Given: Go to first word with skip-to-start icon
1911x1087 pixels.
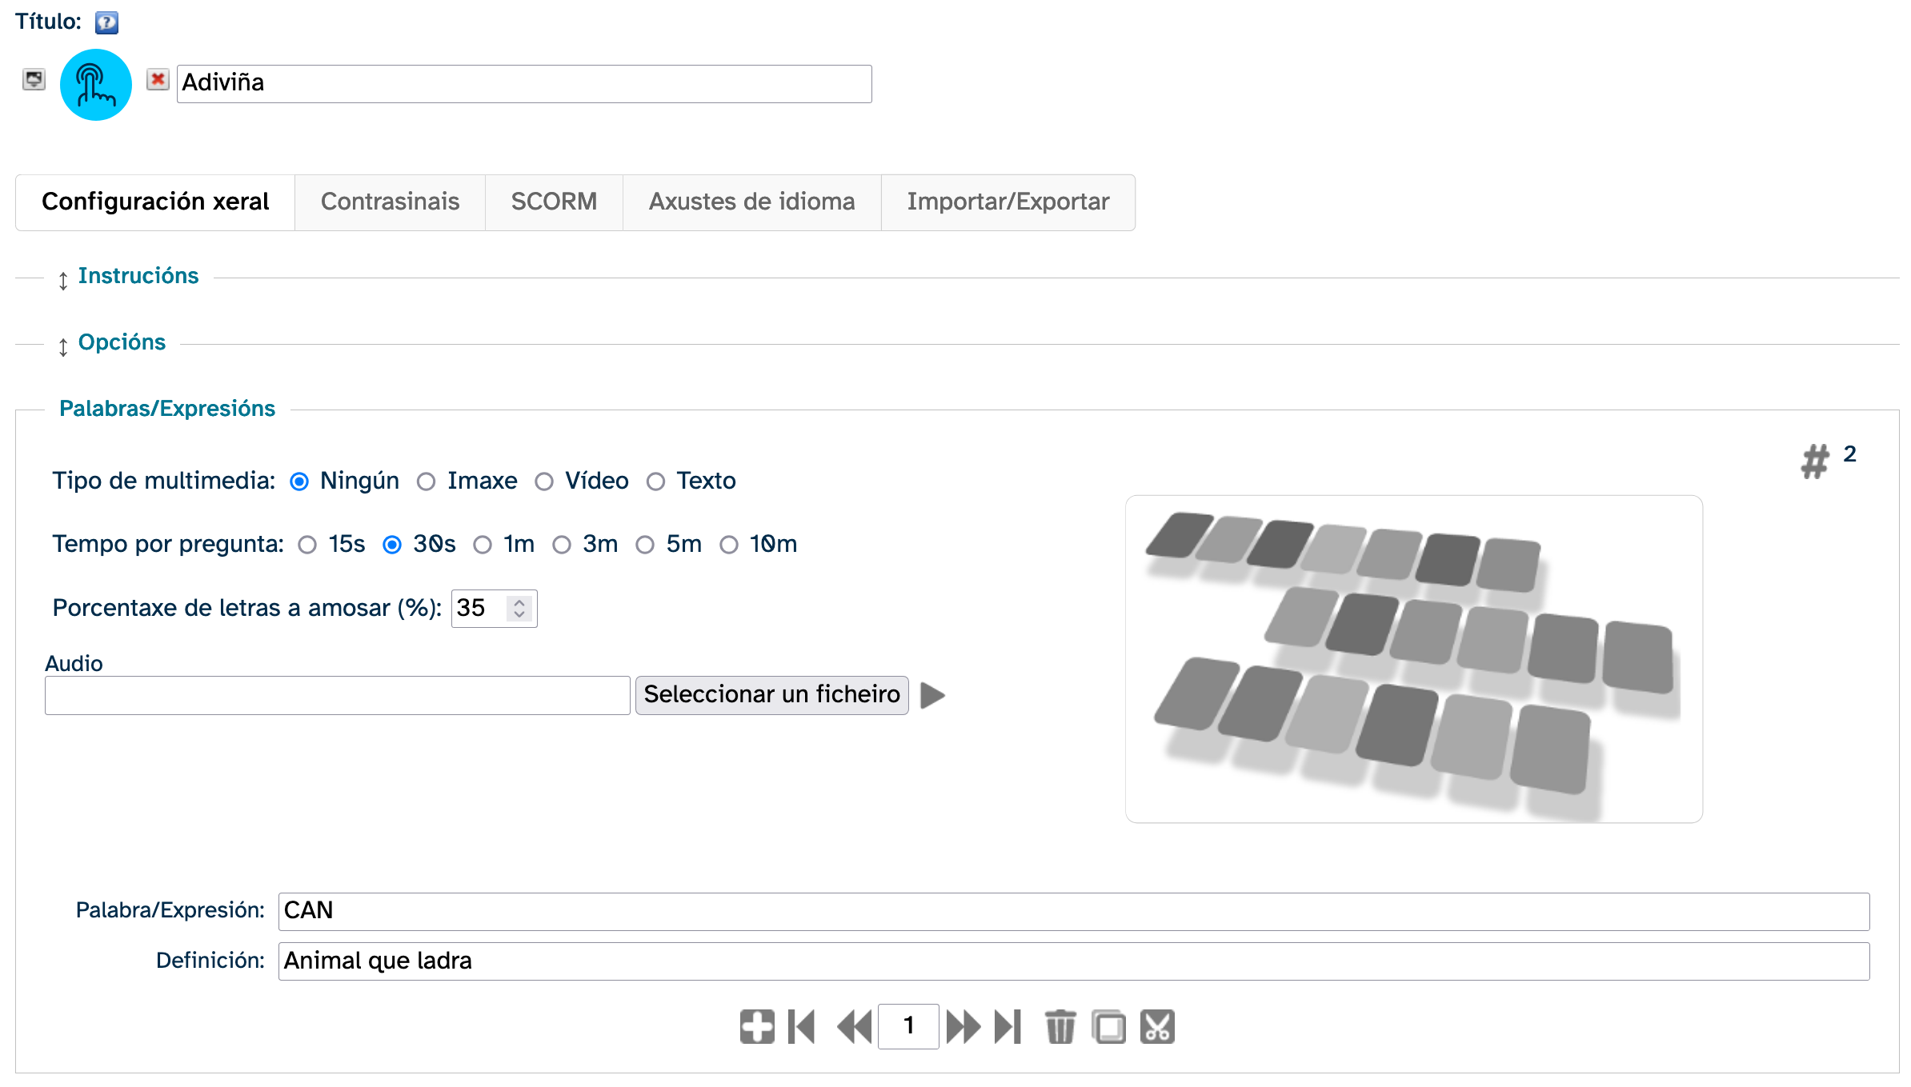Looking at the screenshot, I should [x=802, y=1026].
